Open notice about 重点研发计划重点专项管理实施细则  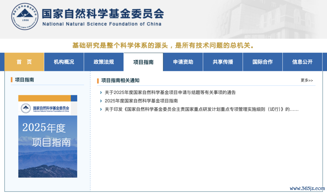pos(201,109)
